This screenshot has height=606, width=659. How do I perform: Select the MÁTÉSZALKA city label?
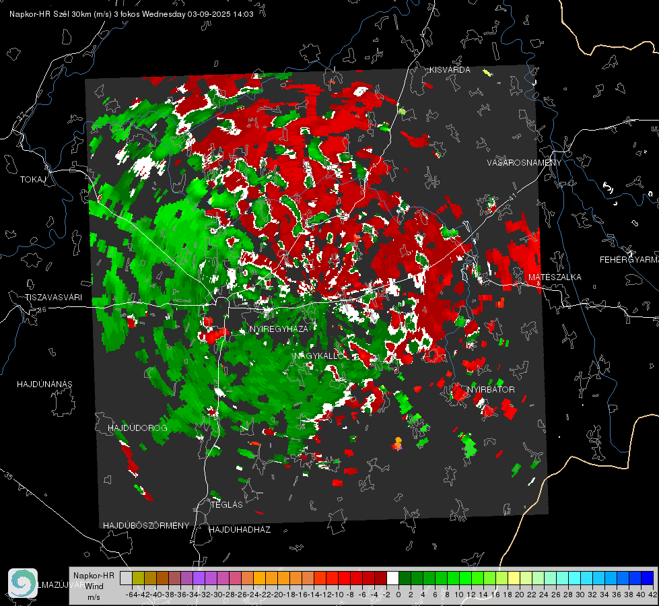click(x=555, y=277)
